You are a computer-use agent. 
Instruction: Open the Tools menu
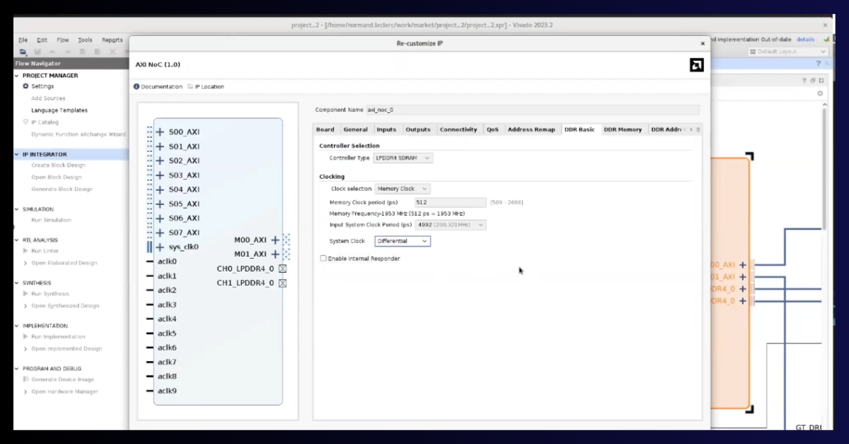(x=85, y=40)
